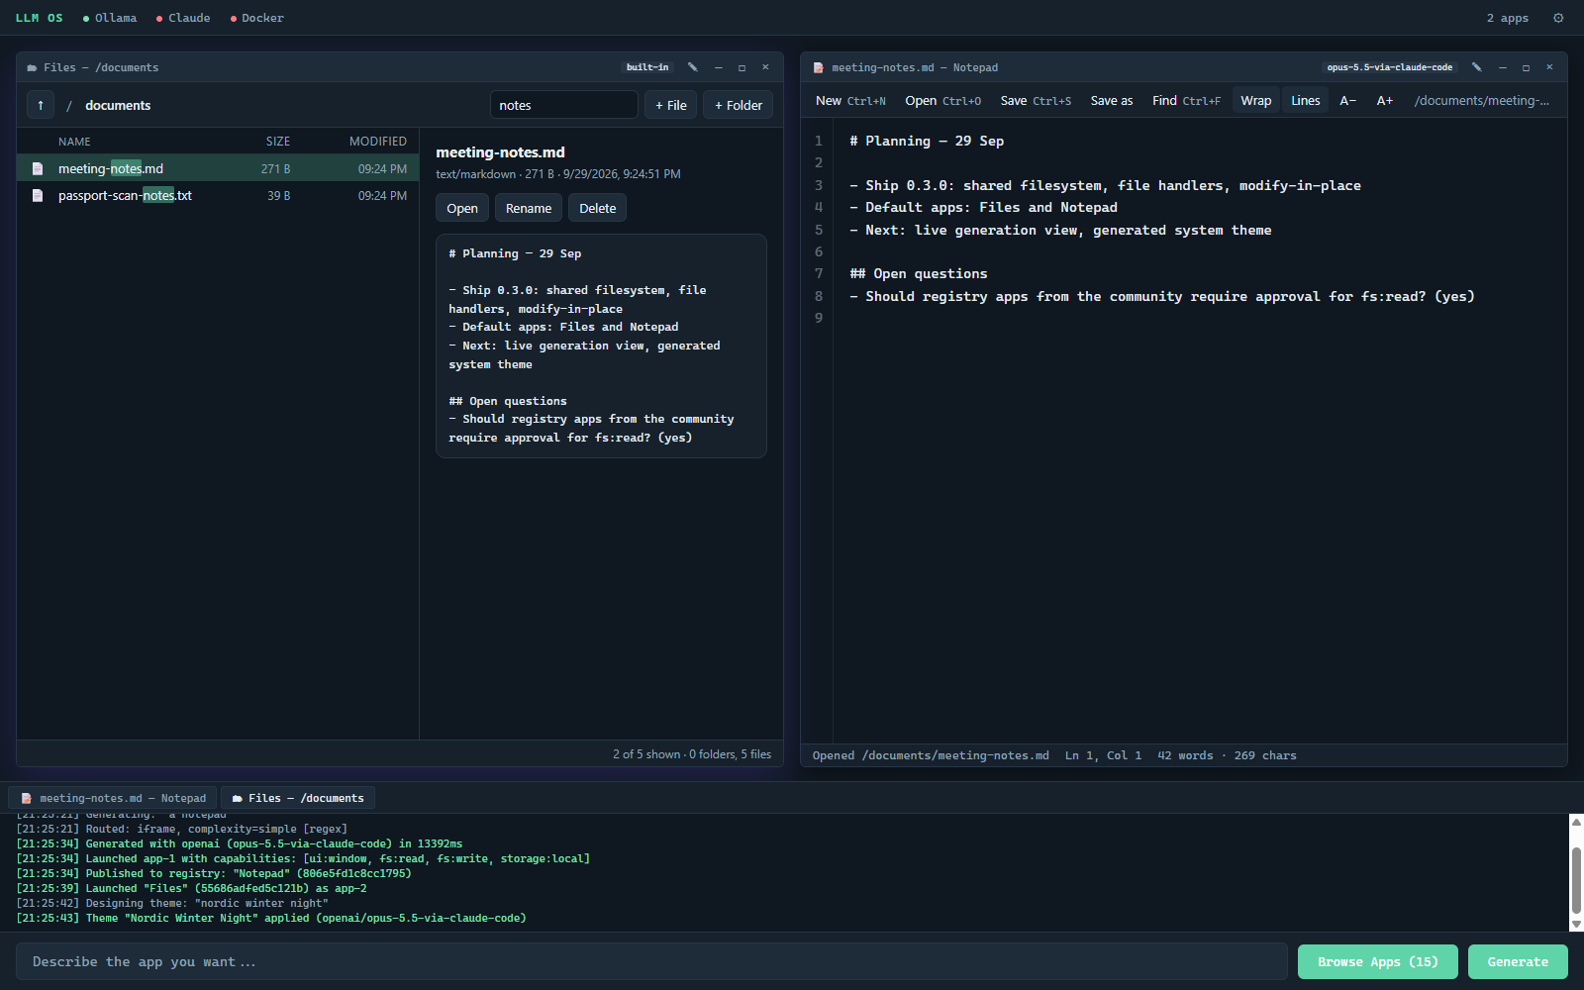1584x990 pixels.
Task: Select the passport-scan-notes.txt file row
Action: tap(218, 196)
